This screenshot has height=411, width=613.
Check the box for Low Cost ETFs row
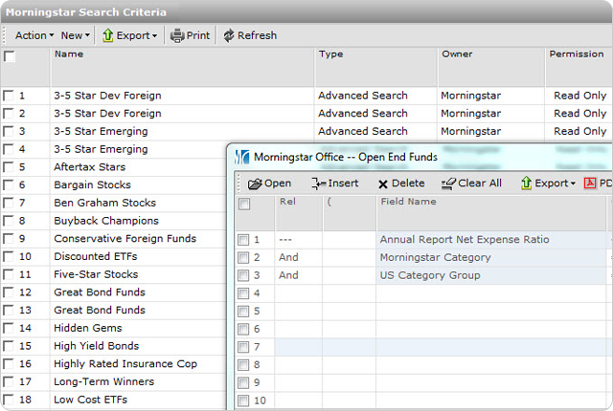click(x=8, y=400)
